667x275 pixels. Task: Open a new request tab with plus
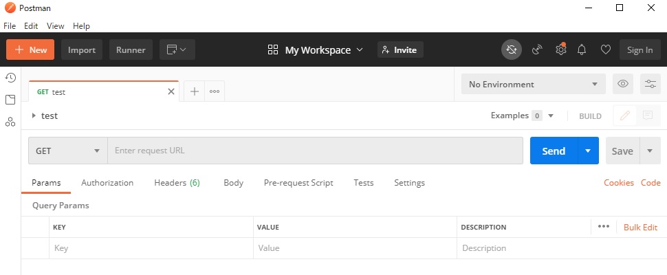195,91
